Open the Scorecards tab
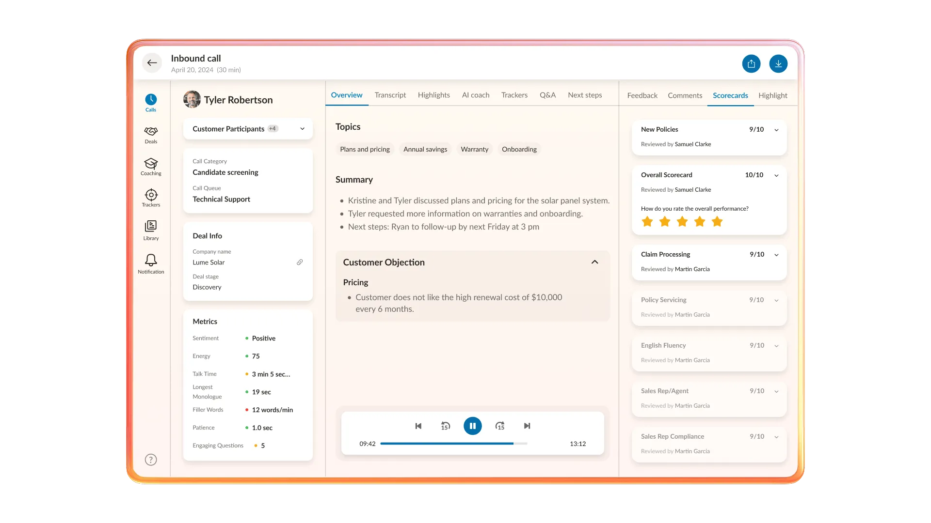This screenshot has height=523, width=931. coord(730,95)
